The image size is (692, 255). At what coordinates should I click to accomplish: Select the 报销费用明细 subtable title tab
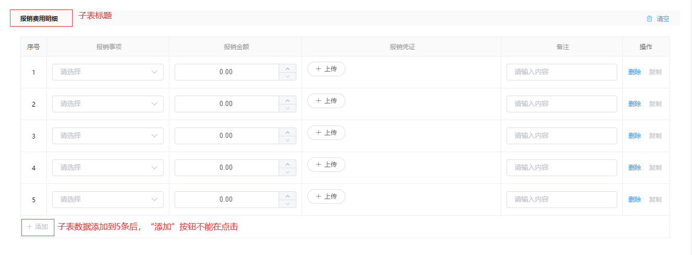point(41,18)
